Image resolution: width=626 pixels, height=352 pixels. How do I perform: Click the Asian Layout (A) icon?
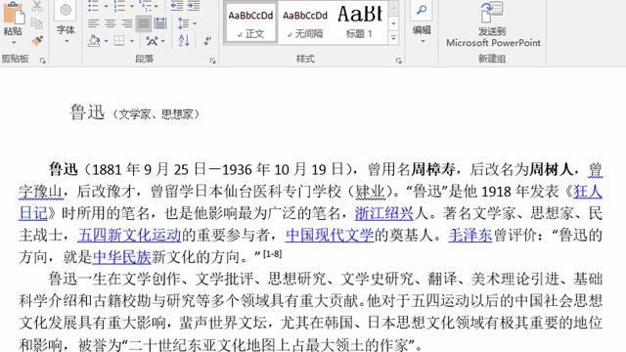tap(152, 41)
